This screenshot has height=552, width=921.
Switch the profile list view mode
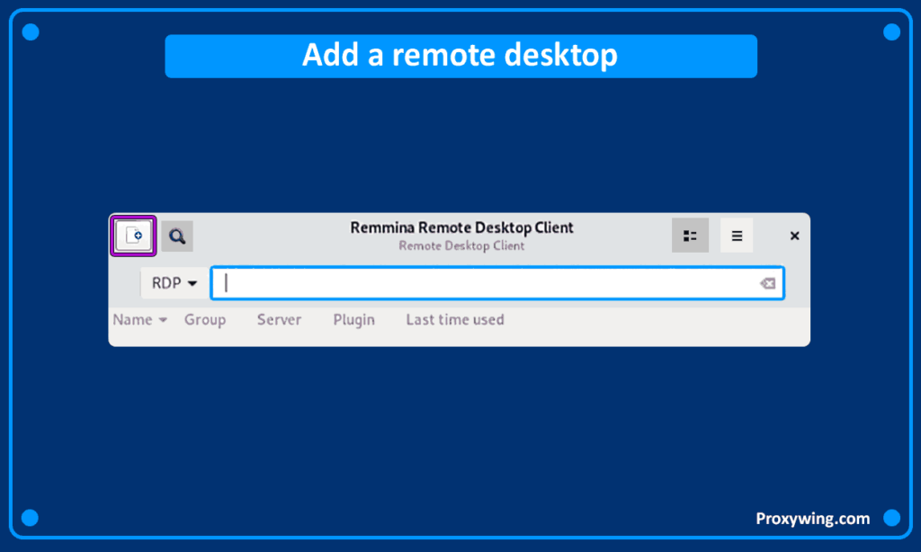click(690, 236)
